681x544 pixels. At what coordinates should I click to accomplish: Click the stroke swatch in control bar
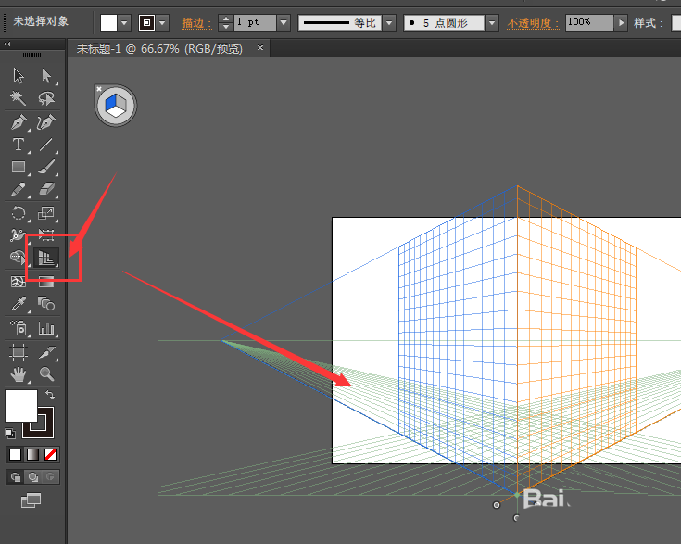pyautogui.click(x=146, y=22)
